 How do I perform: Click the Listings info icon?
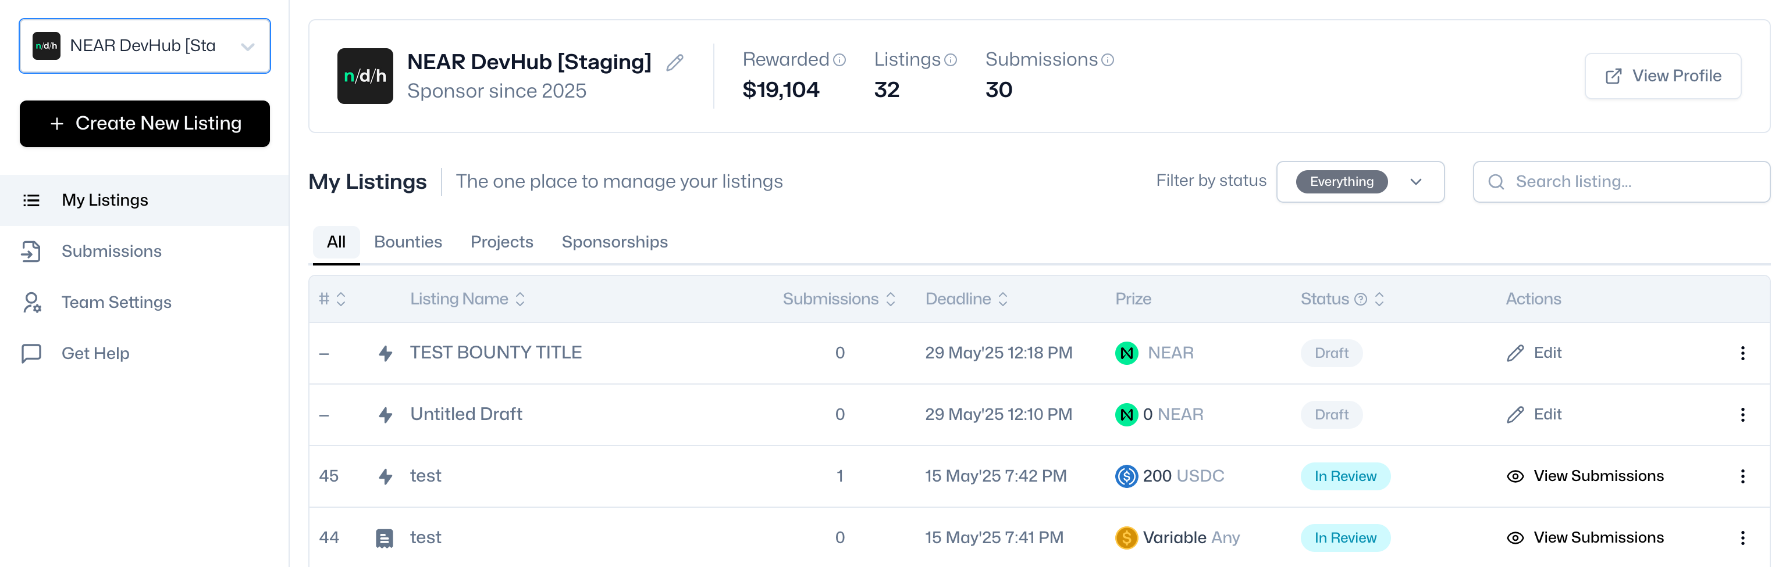pyautogui.click(x=951, y=60)
